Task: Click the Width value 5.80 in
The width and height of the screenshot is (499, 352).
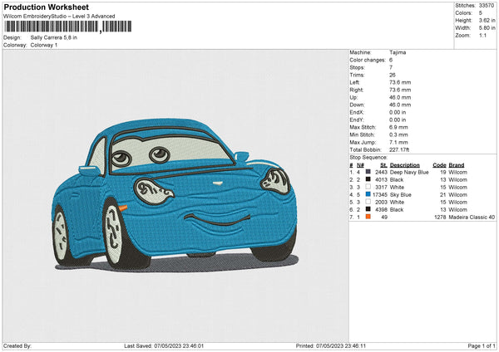Action: (487, 28)
